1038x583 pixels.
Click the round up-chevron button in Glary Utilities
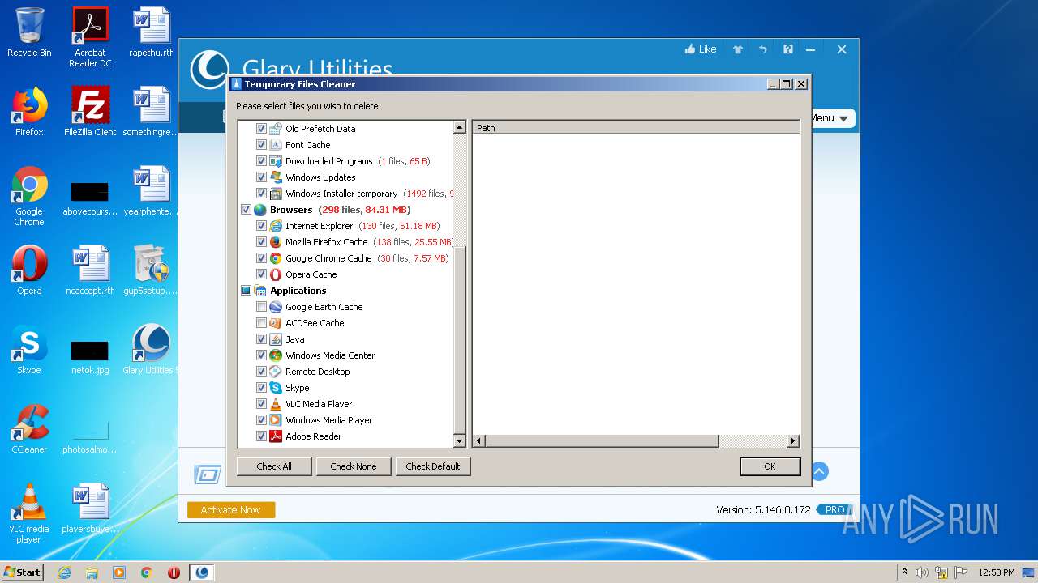tap(819, 471)
